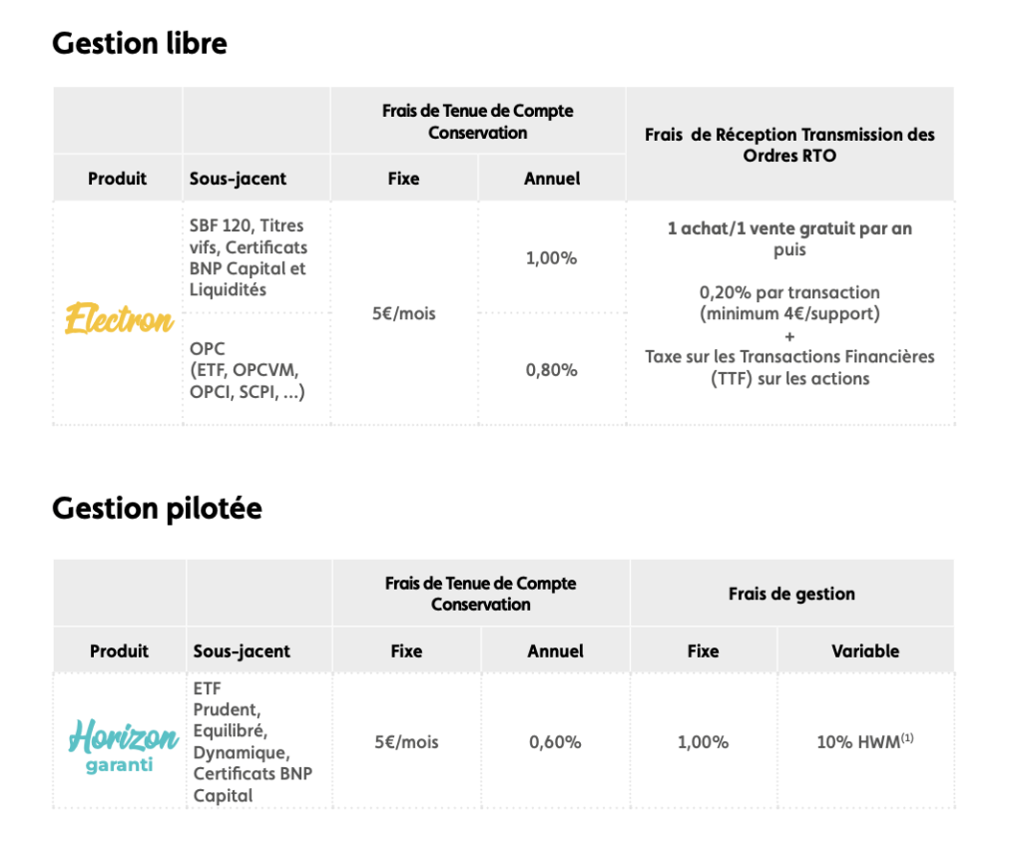Click the Horizon garanti product logo

(123, 745)
